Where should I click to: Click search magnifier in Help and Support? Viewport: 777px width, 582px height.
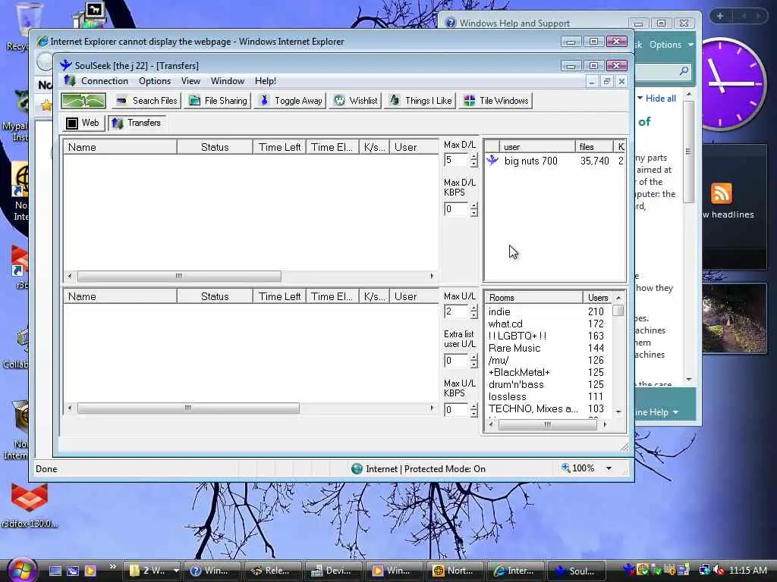[684, 71]
